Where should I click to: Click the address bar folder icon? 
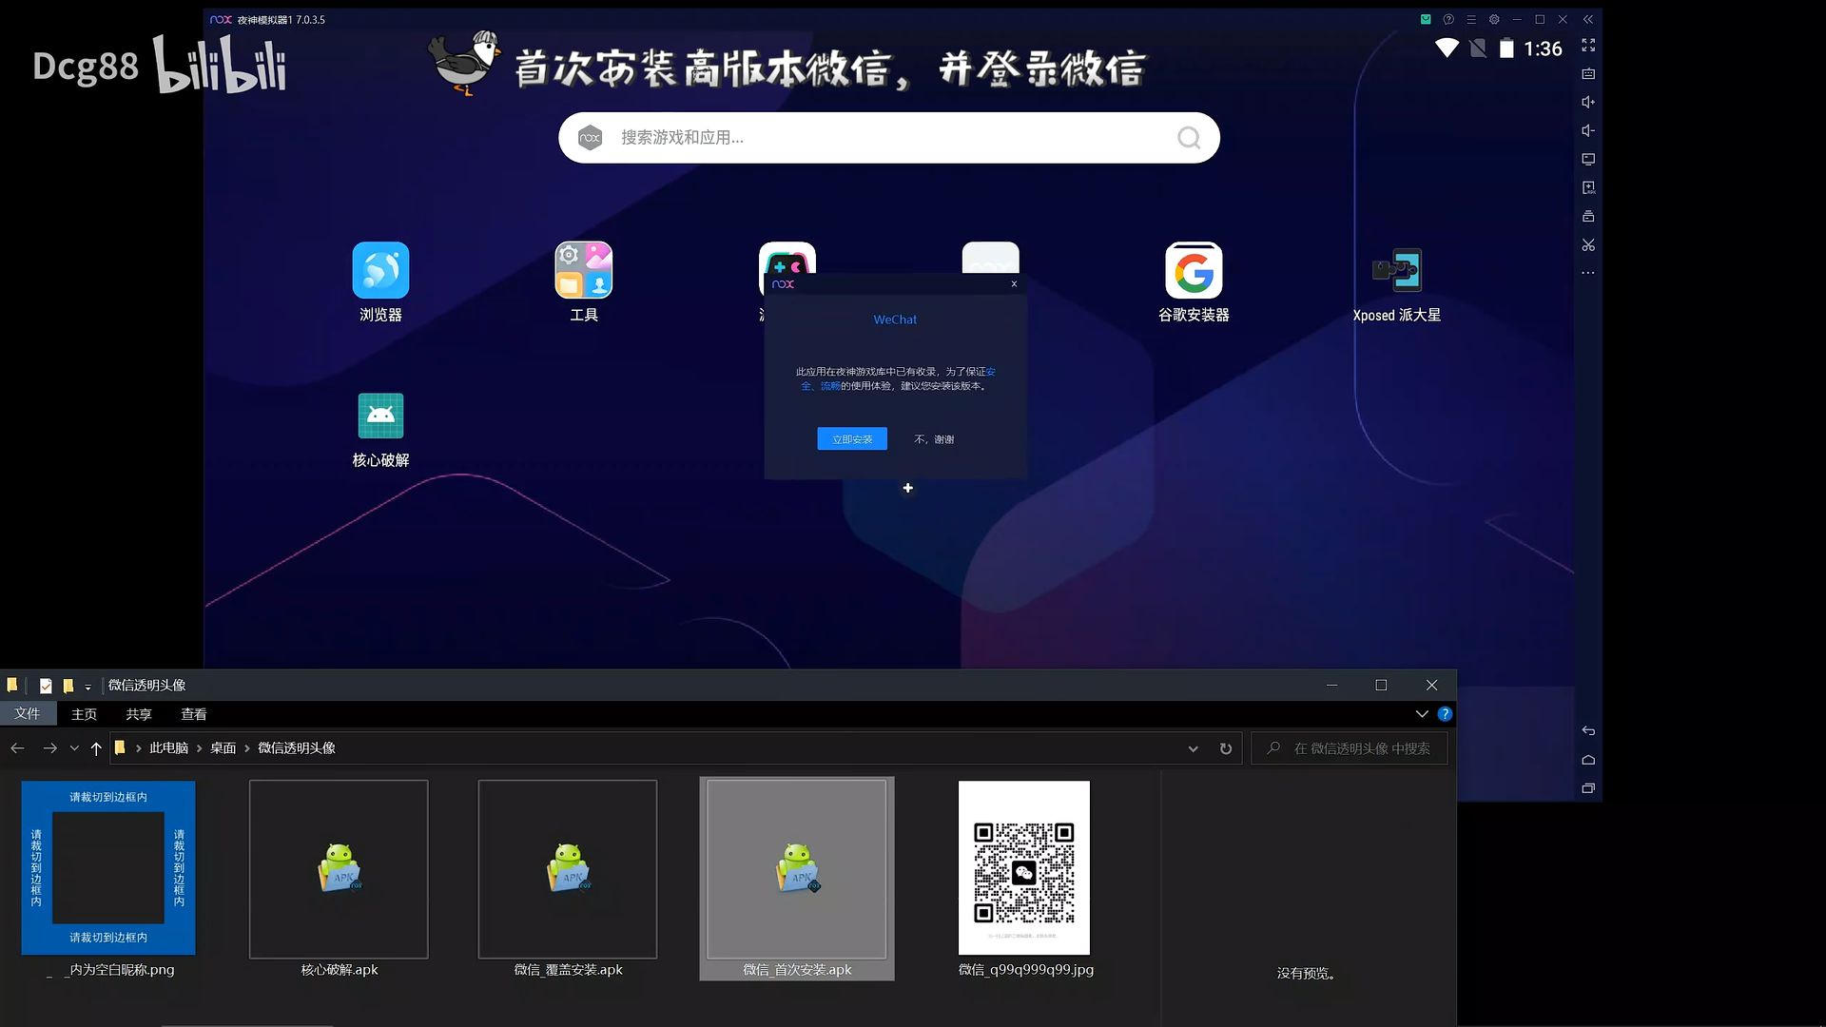(120, 748)
